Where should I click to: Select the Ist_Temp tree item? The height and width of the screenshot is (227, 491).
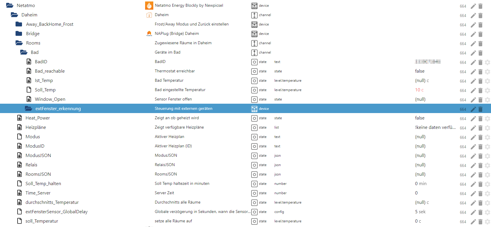coord(44,80)
